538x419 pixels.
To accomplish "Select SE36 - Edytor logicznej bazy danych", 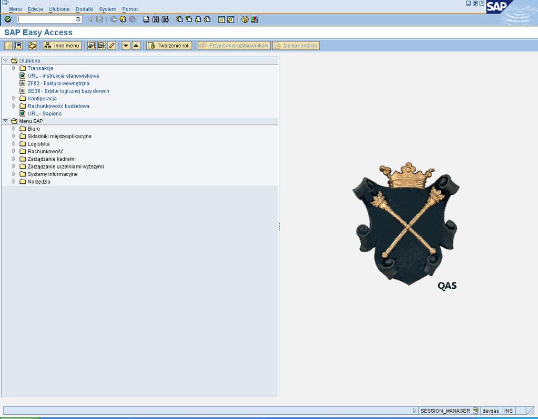I will pos(68,91).
